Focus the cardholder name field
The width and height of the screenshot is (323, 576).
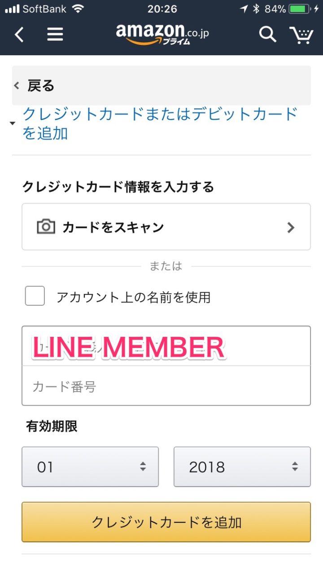click(x=166, y=346)
